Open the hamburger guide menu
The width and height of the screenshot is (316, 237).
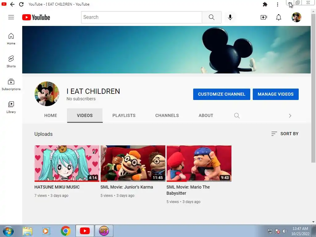click(11, 17)
